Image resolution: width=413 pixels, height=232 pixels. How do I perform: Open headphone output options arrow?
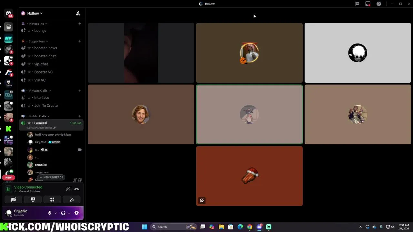click(69, 213)
